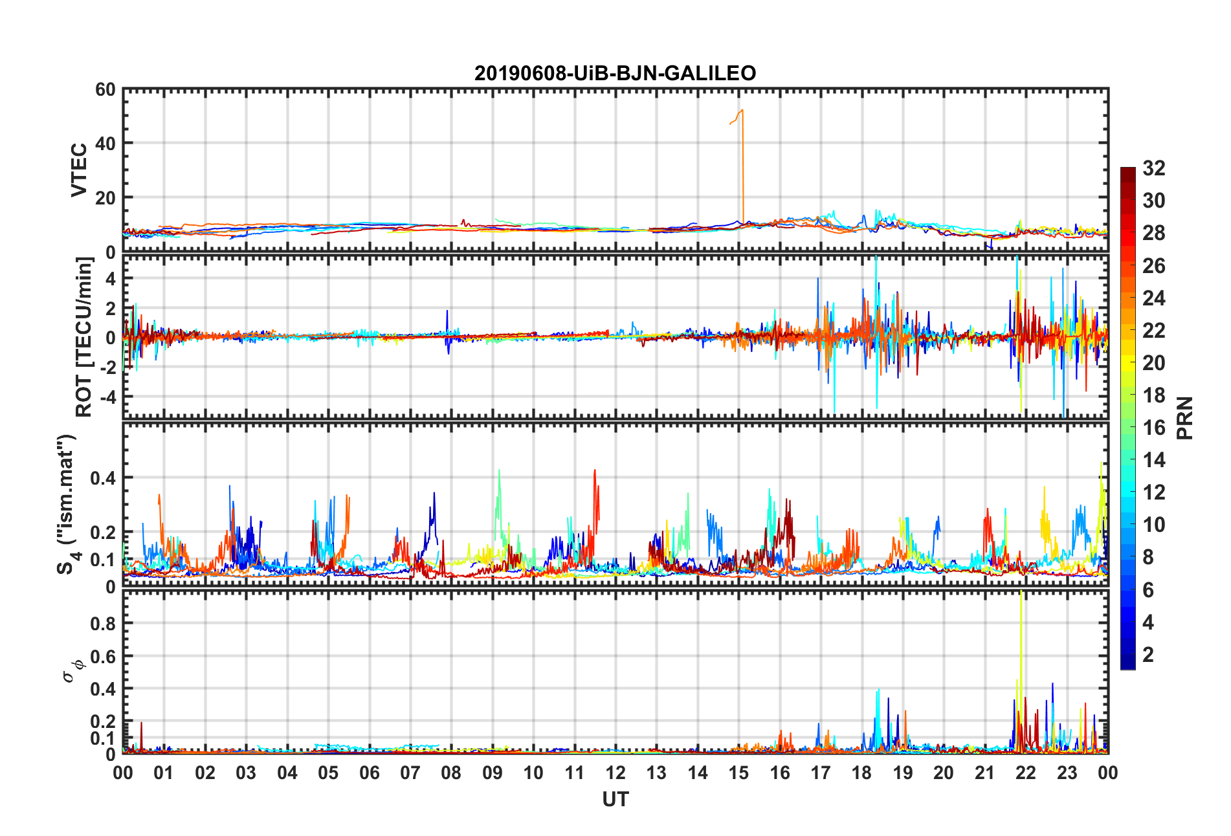The image size is (1231, 836).
Task: Click x-axis hour label 11
Action: click(x=575, y=773)
